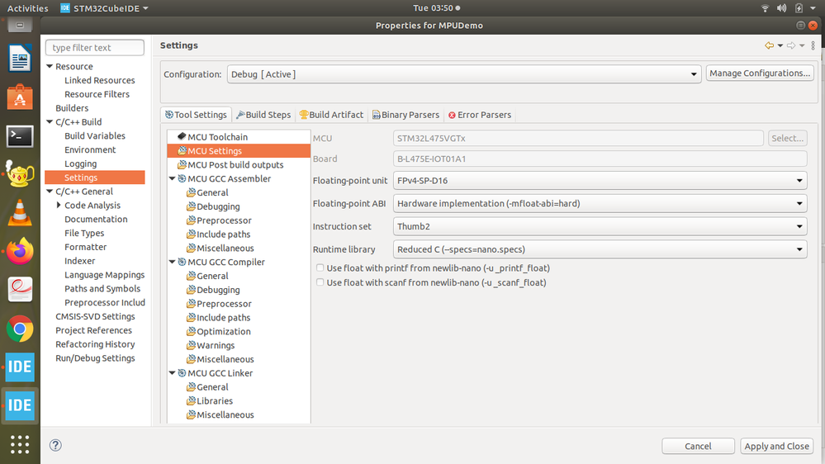
Task: Switch to the upper STM32CubeIDE dock icon
Action: coord(20,367)
